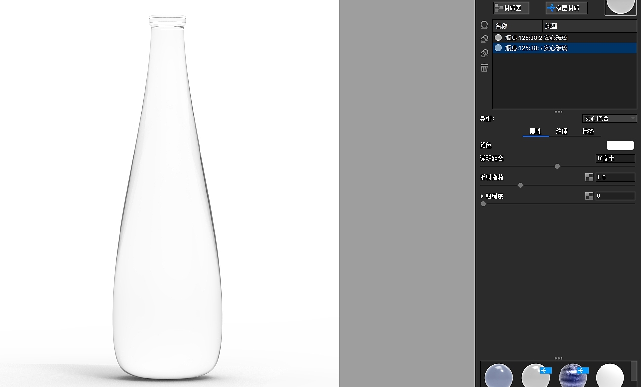Screen dimensions: 641x387
Task: Open the white 颜色 color swatch
Action: 620,145
